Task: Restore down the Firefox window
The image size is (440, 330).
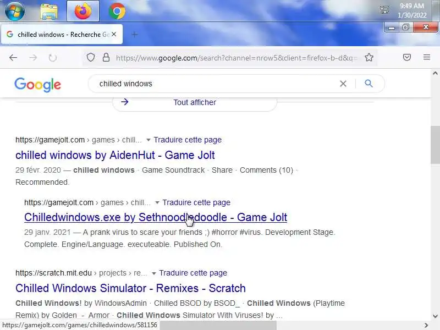Action: point(406,27)
